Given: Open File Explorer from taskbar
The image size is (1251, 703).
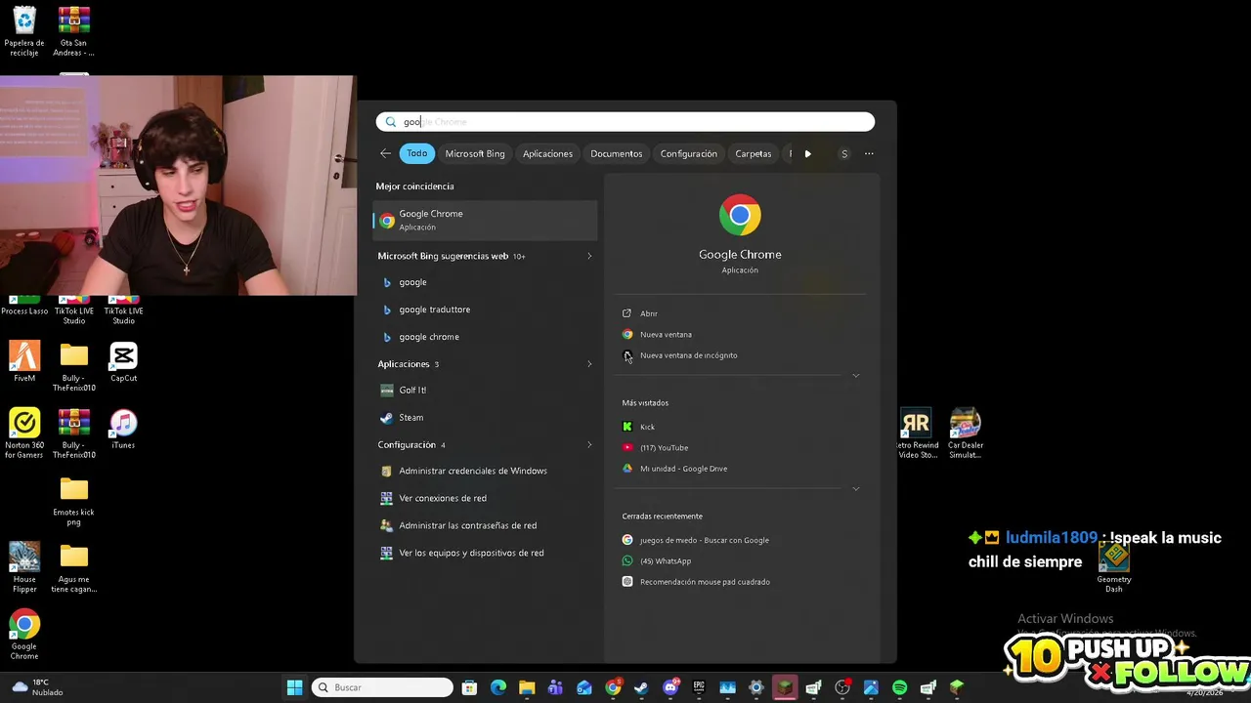Looking at the screenshot, I should pyautogui.click(x=527, y=687).
